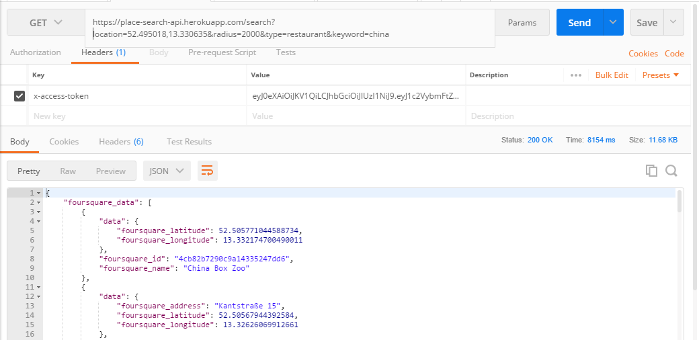Switch to Preview view
699x340 pixels.
110,171
